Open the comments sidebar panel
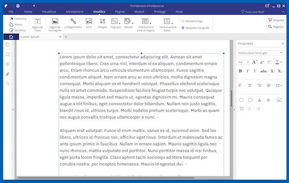 click(8, 64)
